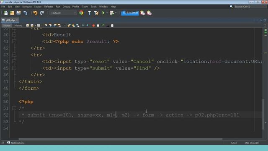Click the Save All icon

coord(25,13)
